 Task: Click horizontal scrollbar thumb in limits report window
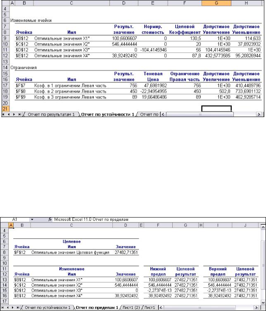point(200,308)
